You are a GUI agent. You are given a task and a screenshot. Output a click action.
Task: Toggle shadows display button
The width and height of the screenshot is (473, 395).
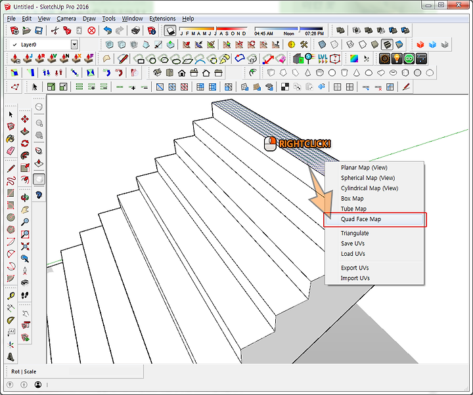tap(170, 30)
